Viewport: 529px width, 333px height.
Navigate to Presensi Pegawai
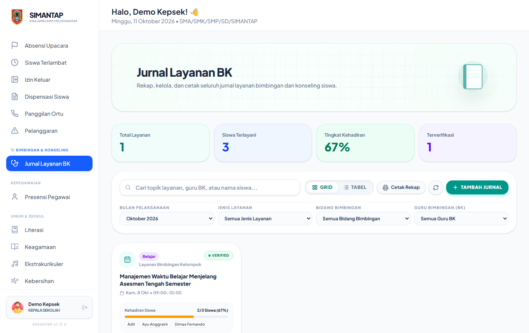[x=49, y=197]
